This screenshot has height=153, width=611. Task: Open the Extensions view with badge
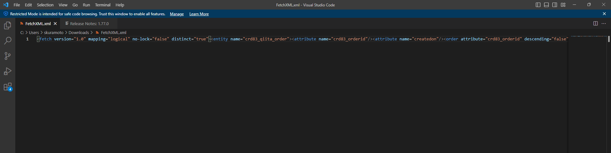pyautogui.click(x=8, y=87)
